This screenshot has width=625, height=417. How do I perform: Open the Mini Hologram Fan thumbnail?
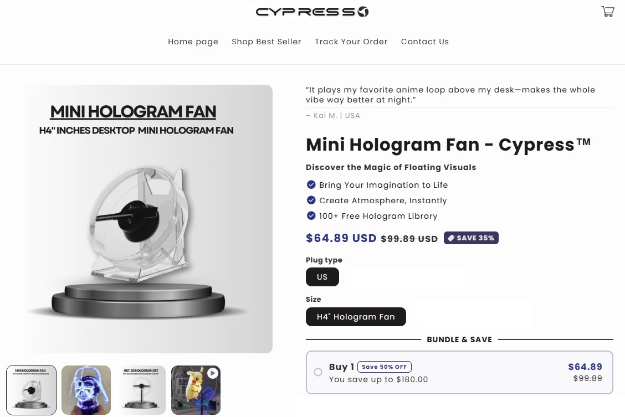[32, 390]
